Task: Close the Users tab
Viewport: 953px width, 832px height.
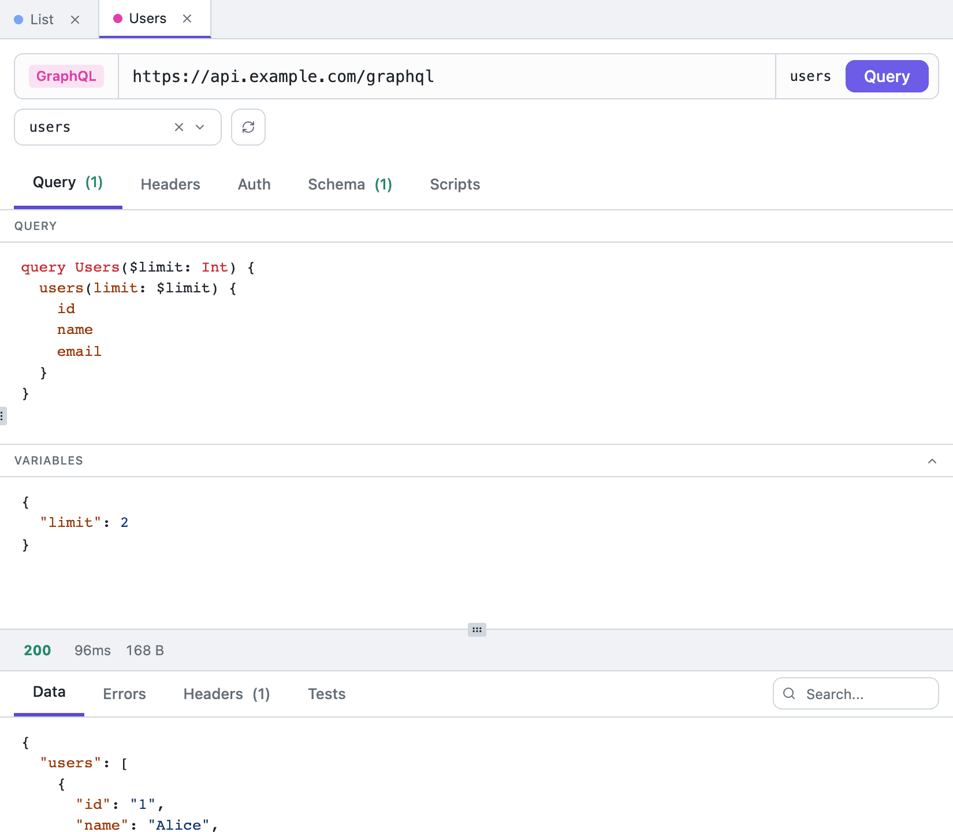Action: (187, 18)
